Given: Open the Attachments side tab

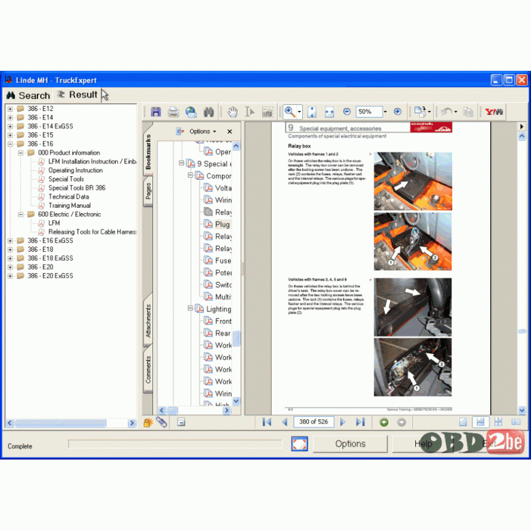Looking at the screenshot, I should click(148, 321).
